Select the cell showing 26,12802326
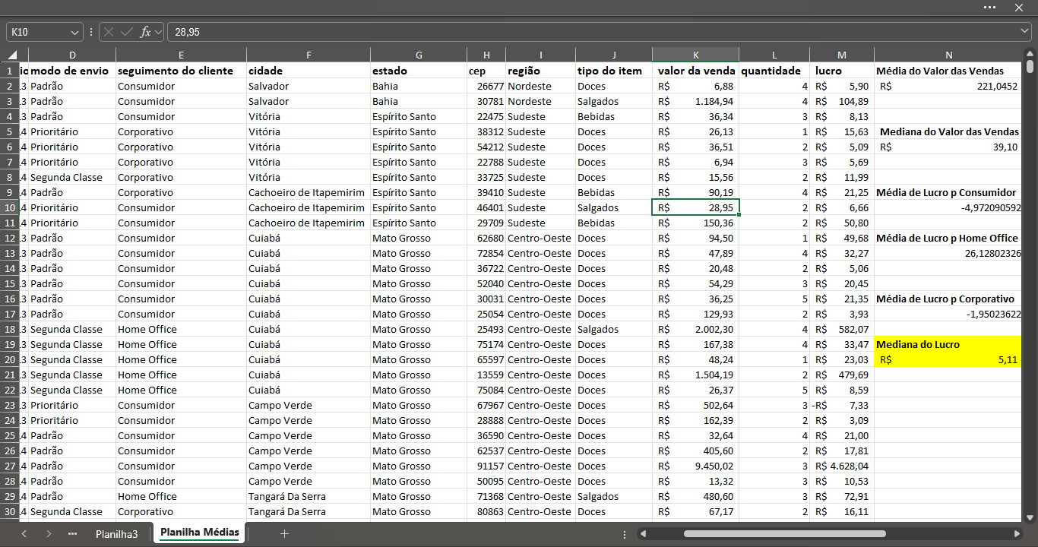Screen dimensions: 1038x547 click(x=948, y=253)
